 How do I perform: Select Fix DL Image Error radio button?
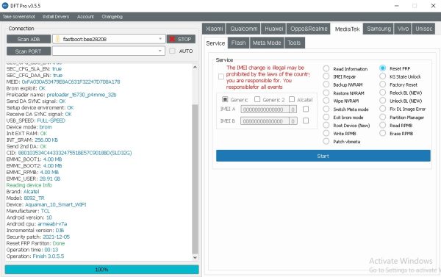382,109
